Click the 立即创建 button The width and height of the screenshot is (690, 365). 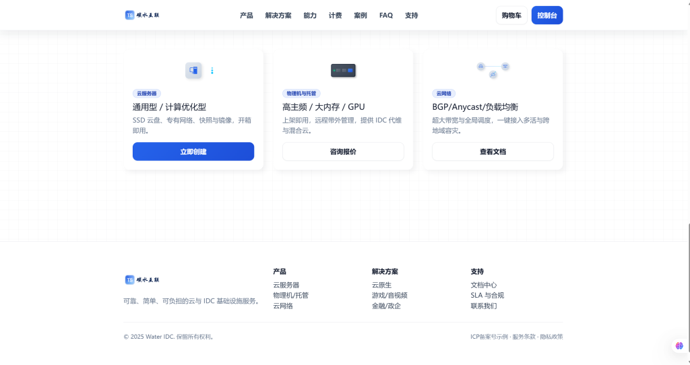(x=193, y=152)
